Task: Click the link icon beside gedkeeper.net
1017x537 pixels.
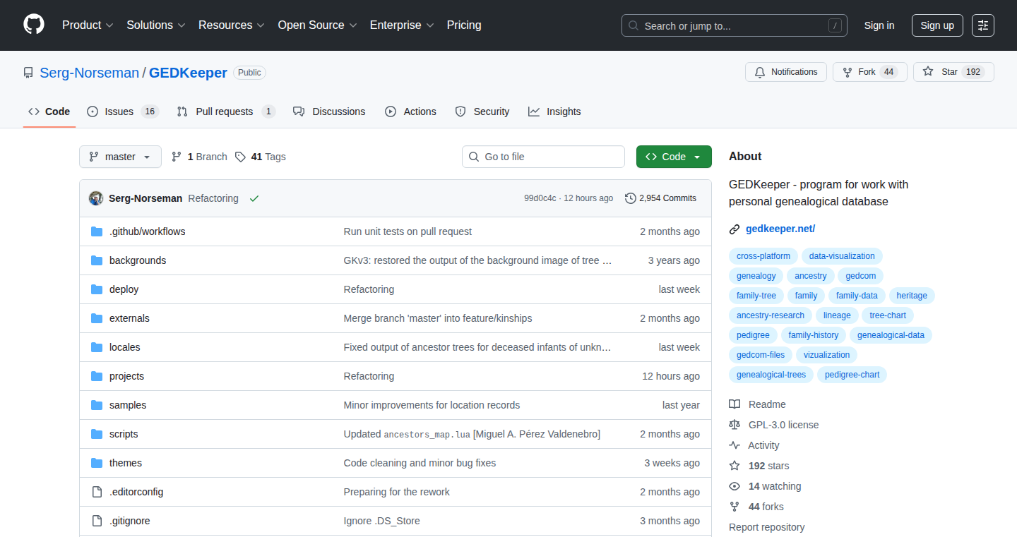Action: [734, 229]
